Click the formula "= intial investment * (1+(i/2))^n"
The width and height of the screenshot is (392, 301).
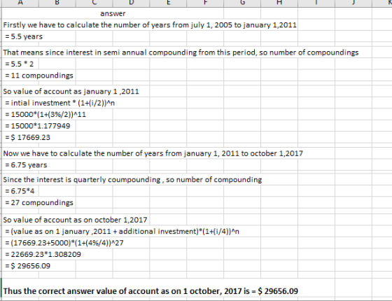pyautogui.click(x=59, y=103)
